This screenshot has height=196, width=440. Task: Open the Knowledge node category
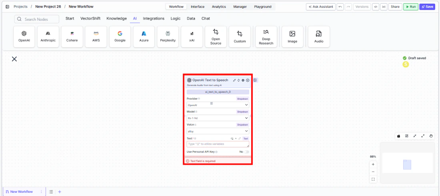click(x=116, y=18)
